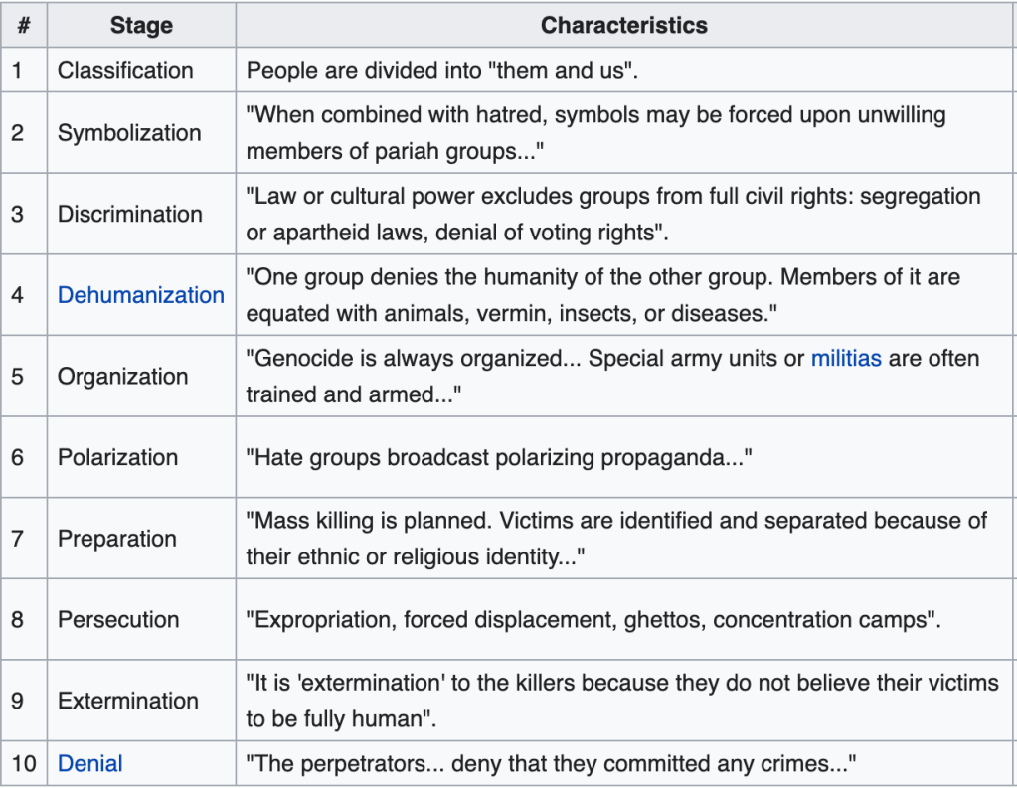Select the Extermination stage cell
The width and height of the screenshot is (1017, 788).
pyautogui.click(x=128, y=701)
